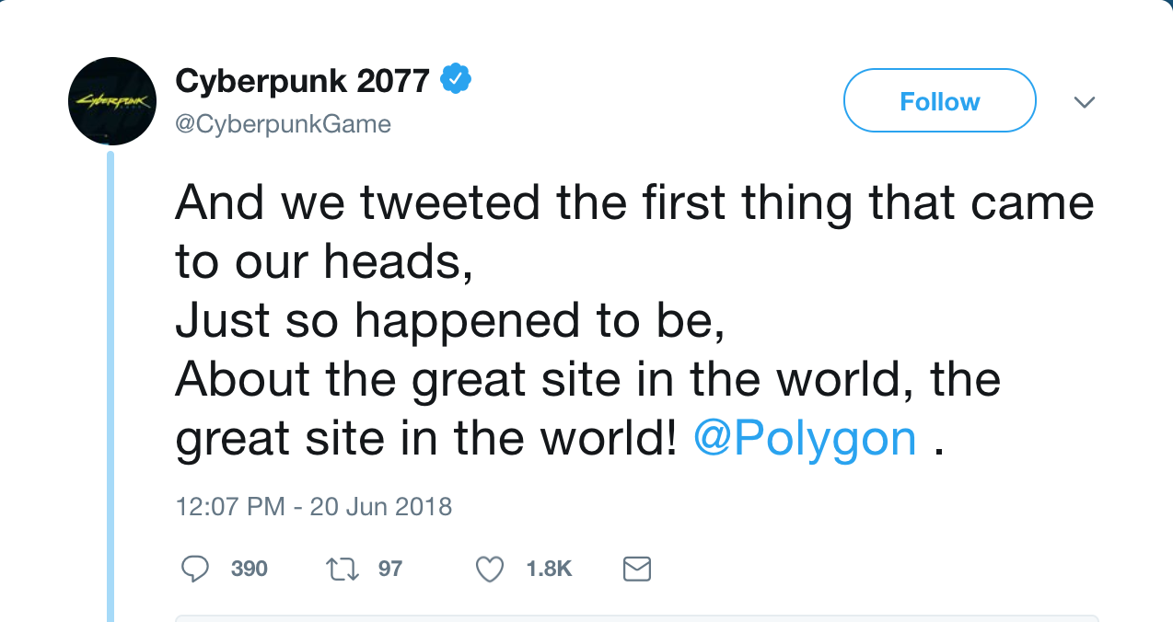Retweet this tweet using the retweet icon
Viewport: 1173px width, 622px height.
pos(342,570)
